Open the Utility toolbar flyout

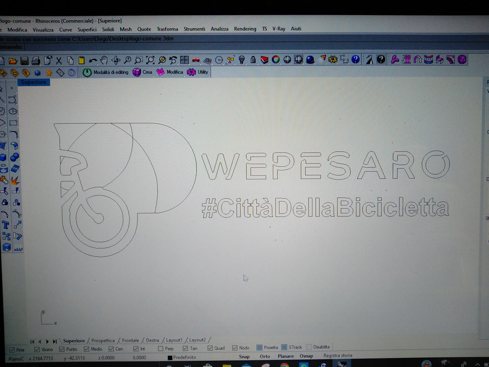[198, 72]
